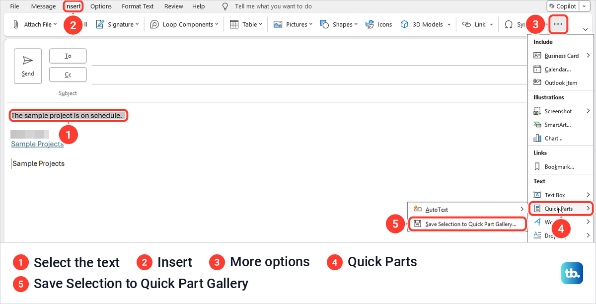
Task: Click the Loop Components icon
Action: pos(154,24)
